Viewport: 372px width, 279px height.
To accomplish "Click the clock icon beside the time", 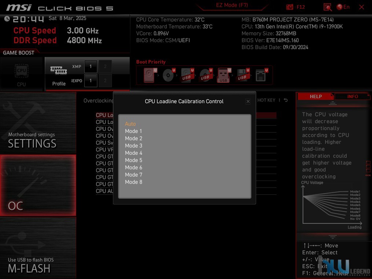I will [7, 19].
